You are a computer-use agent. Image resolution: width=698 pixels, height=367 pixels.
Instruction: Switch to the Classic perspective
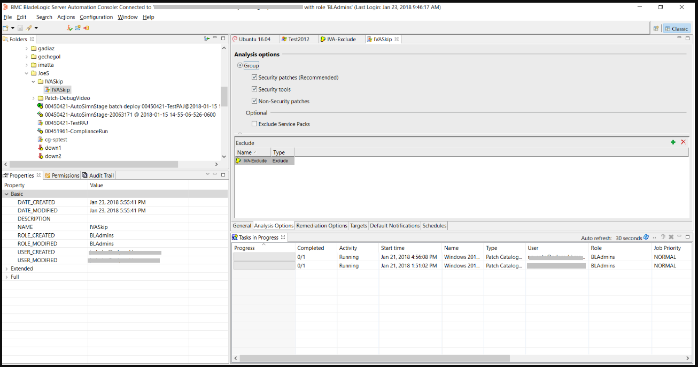(676, 29)
